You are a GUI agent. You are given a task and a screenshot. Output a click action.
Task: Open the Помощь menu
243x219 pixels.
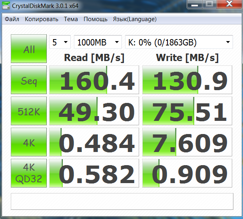(x=96, y=19)
